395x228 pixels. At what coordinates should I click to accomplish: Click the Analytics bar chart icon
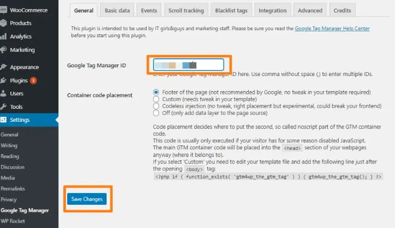4,37
